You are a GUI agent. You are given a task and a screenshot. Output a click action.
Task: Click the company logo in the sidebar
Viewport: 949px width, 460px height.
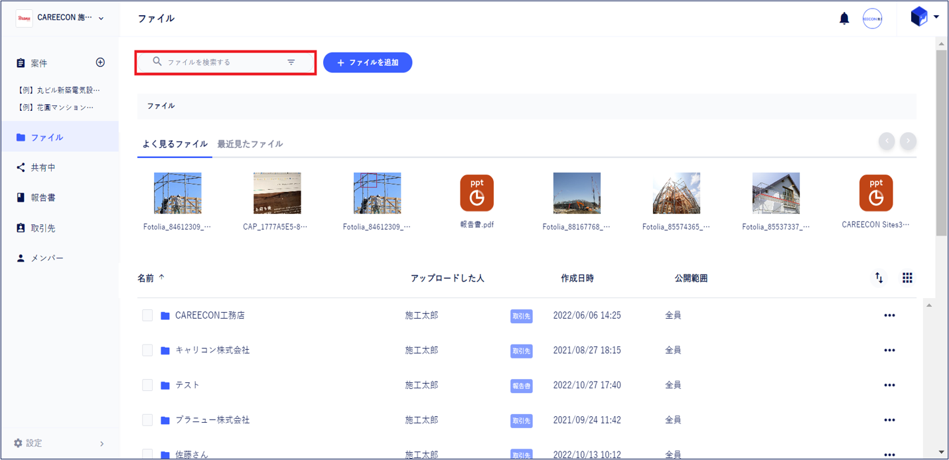point(24,18)
